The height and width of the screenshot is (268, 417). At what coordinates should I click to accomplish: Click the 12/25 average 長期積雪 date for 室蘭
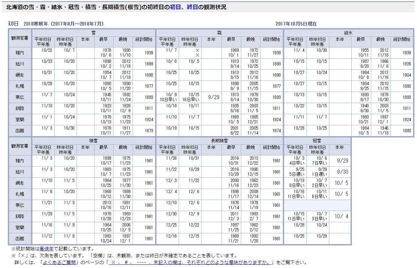171,225
